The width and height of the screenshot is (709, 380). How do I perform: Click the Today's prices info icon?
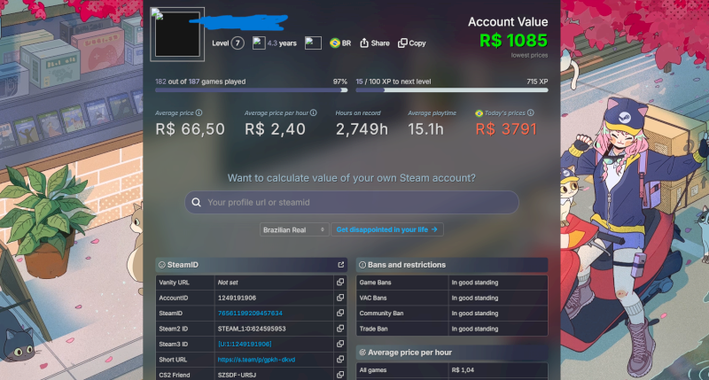pos(530,112)
